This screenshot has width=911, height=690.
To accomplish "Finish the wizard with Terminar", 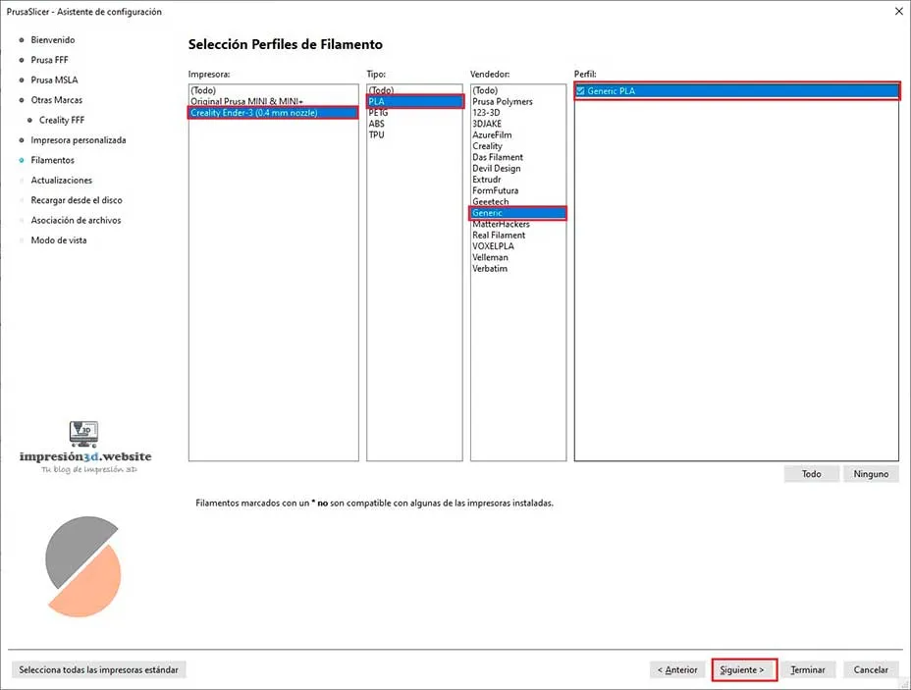I will (x=808, y=669).
